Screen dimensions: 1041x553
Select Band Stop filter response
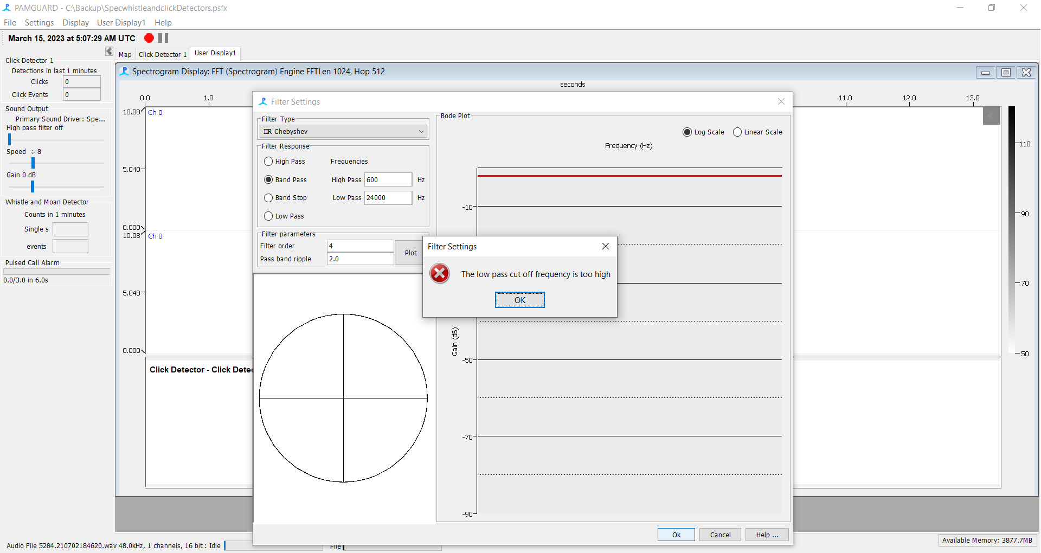click(268, 198)
